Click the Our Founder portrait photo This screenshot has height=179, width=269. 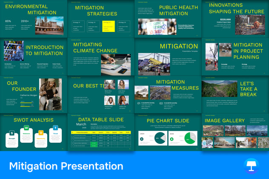50,94
